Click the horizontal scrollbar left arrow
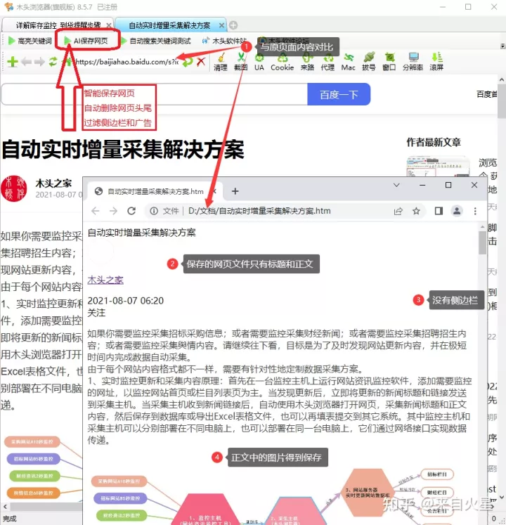This screenshot has height=525, width=506. [5, 506]
